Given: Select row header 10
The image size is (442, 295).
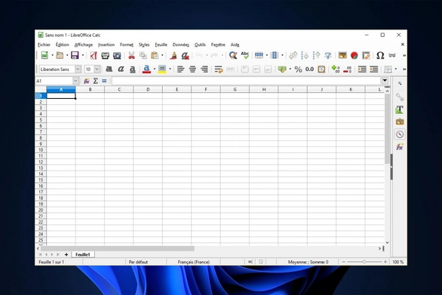Looking at the screenshot, I should pos(41,150).
